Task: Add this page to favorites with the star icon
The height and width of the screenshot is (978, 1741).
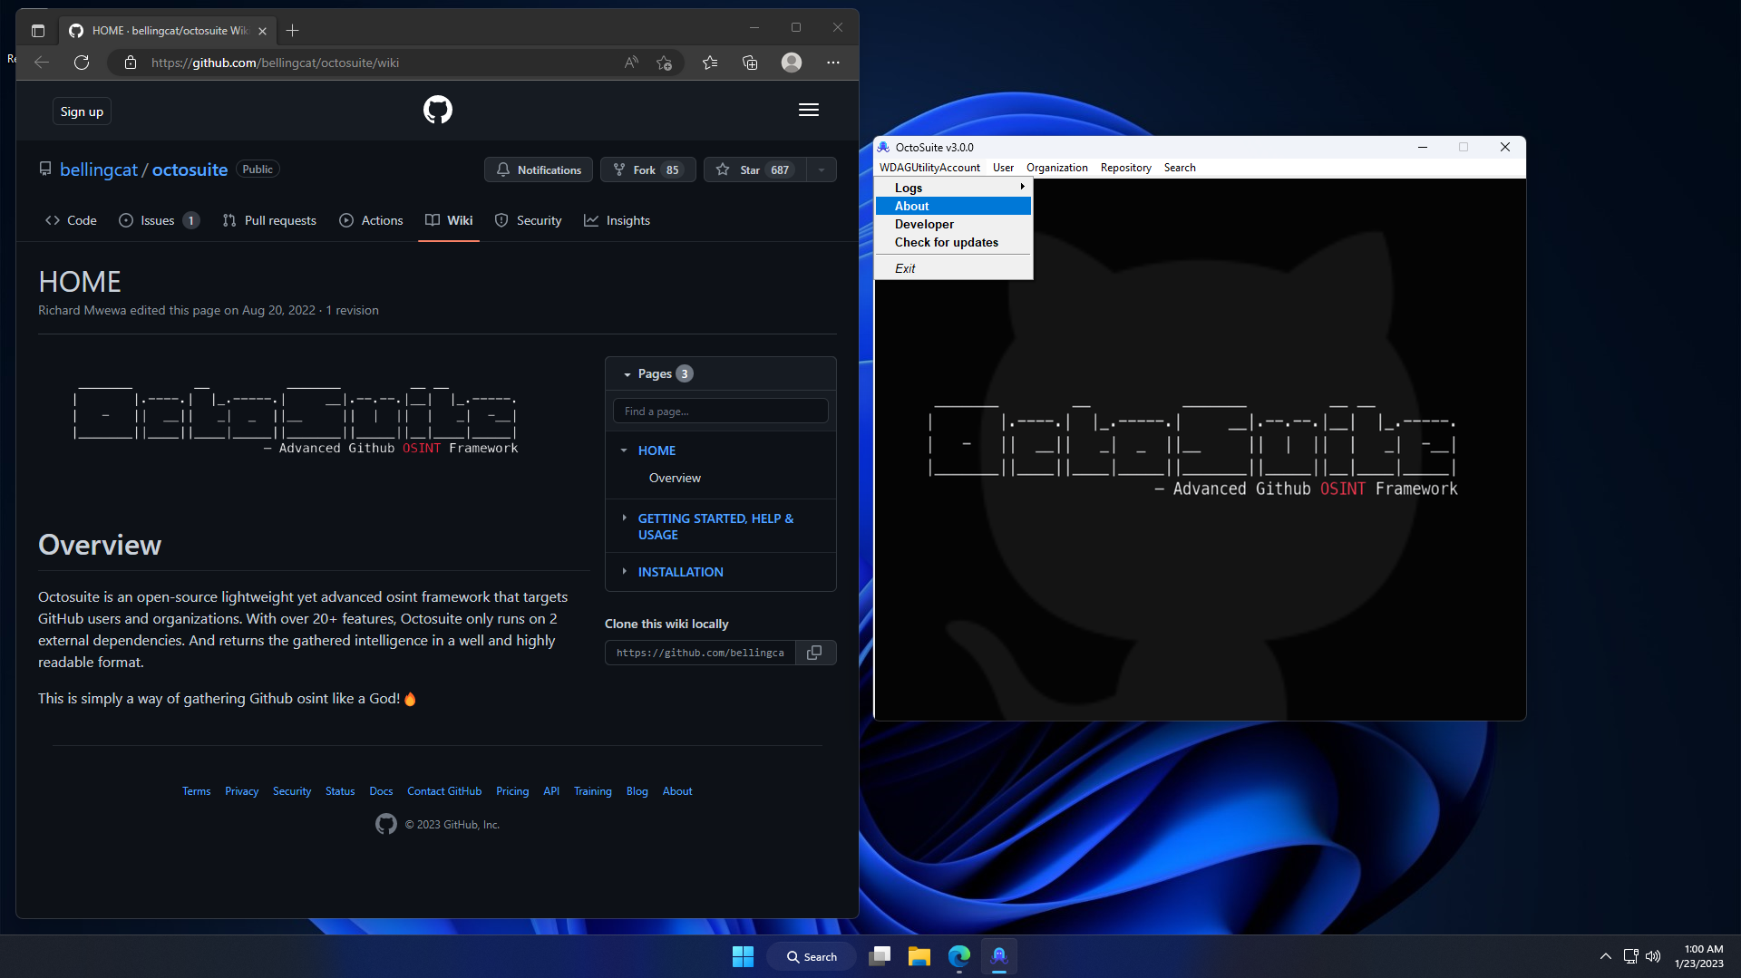Action: (x=664, y=63)
